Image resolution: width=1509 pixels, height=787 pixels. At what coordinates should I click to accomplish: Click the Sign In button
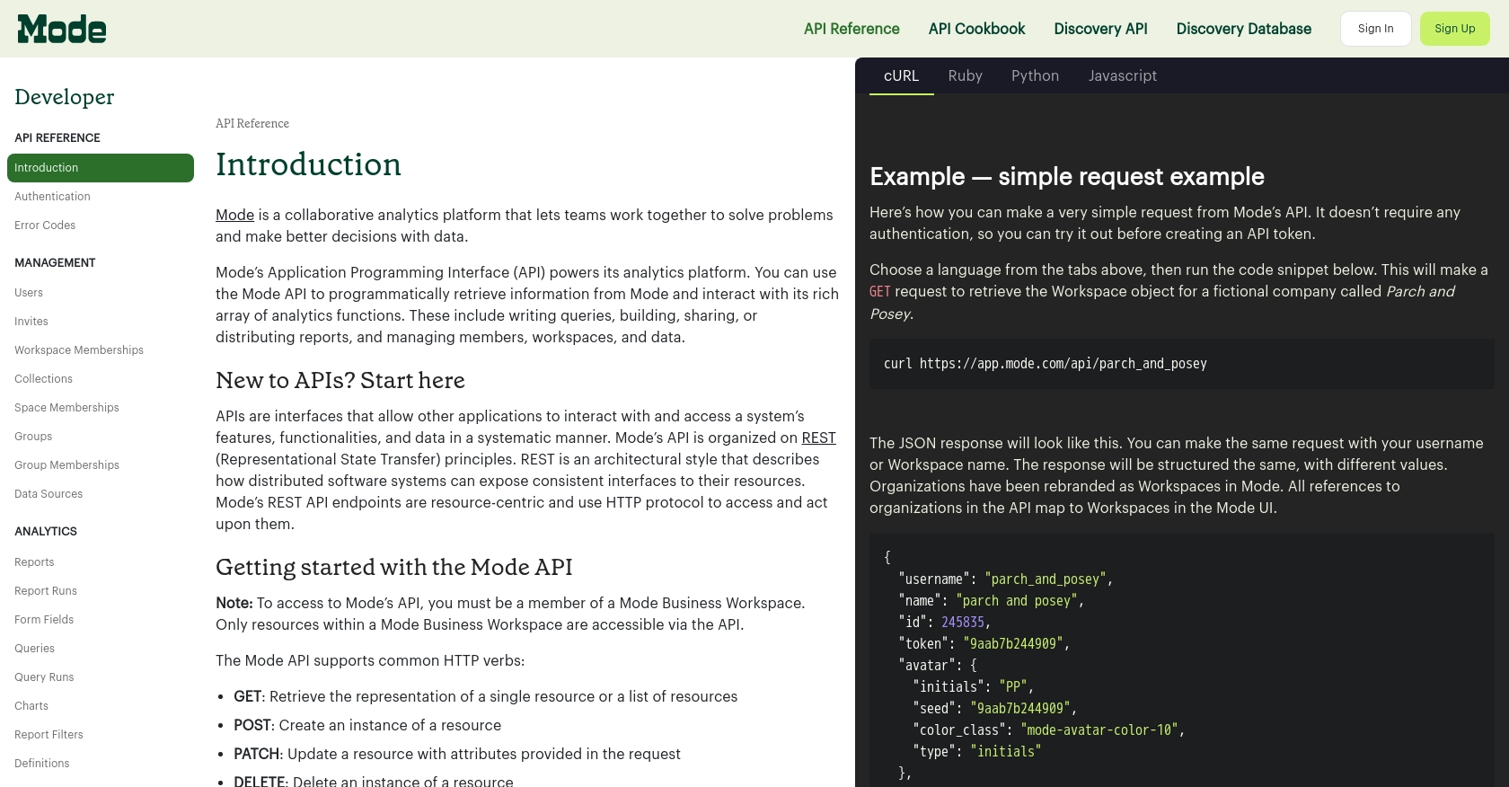click(1375, 29)
